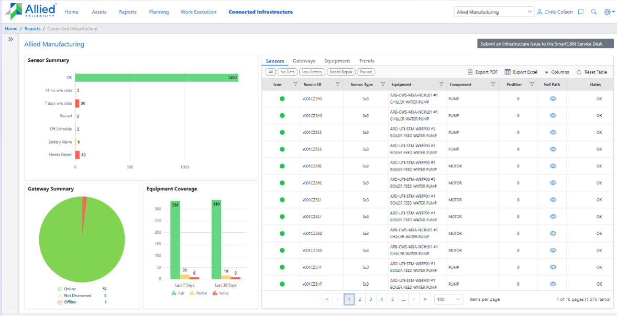Switch to the Equipment tab

click(337, 61)
